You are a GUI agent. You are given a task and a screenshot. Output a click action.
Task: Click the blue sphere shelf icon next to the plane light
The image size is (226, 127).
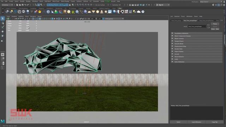[114, 12]
